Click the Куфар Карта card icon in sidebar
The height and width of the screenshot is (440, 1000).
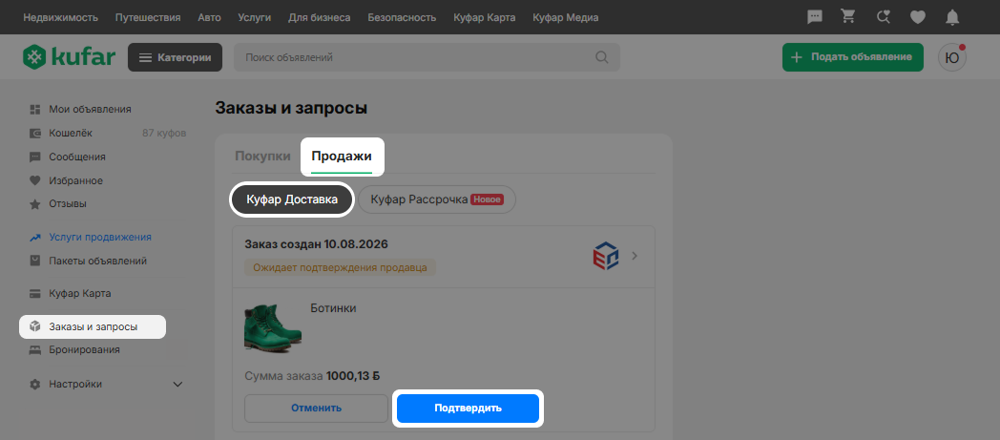click(x=35, y=294)
